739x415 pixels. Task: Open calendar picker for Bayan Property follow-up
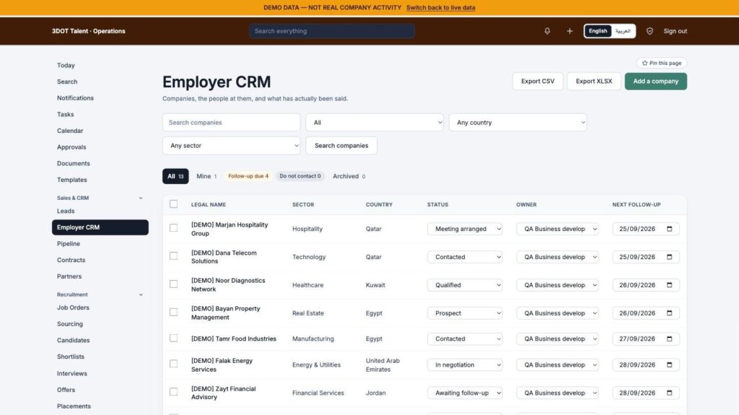click(x=669, y=313)
